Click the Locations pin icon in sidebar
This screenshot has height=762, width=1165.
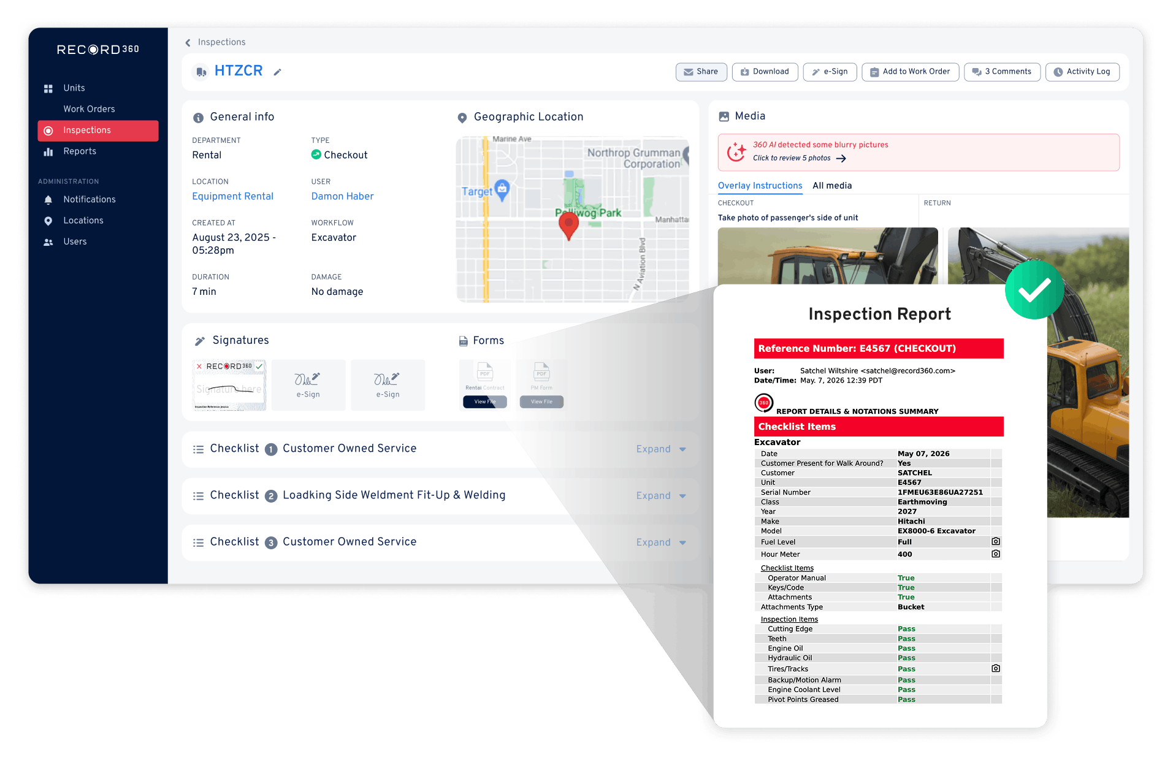point(48,221)
